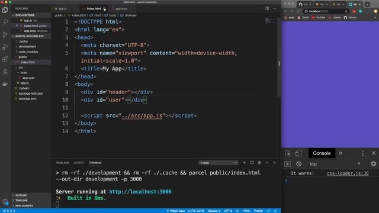Image resolution: width=379 pixels, height=213 pixels.
Task: Select the Terminal panel tab
Action: tap(95, 163)
